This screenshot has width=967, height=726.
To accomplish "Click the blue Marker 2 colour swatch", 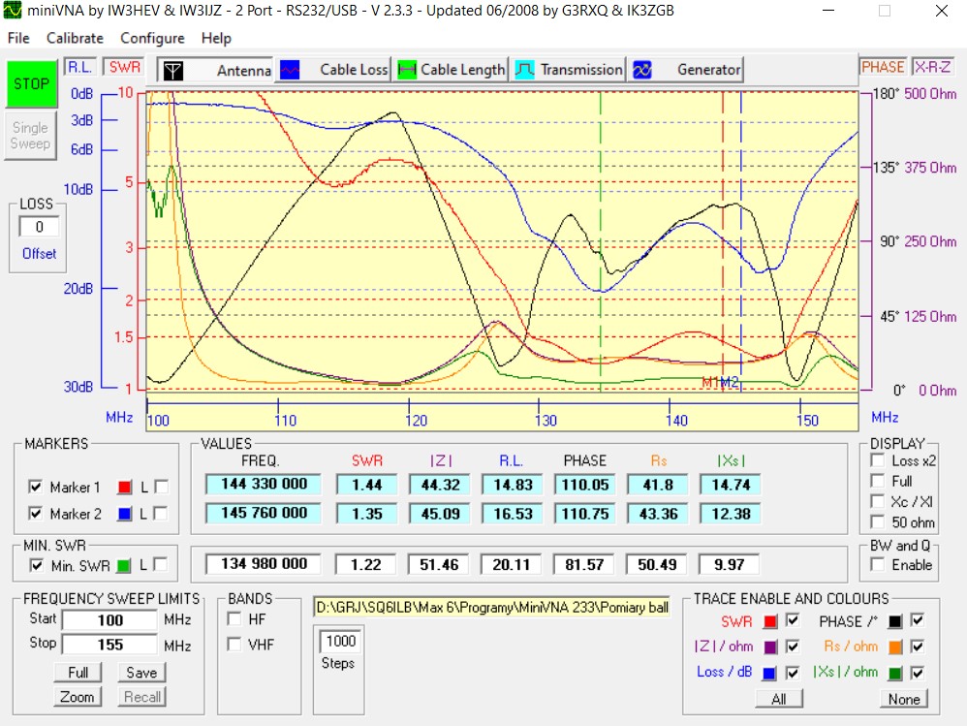I will [x=124, y=514].
